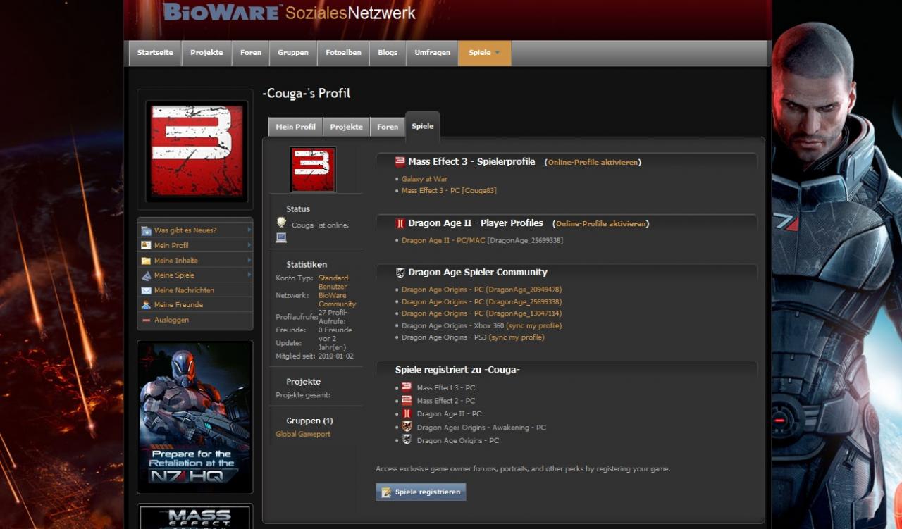902x529 pixels.
Task: Select the Spiele profile tab
Action: (x=423, y=125)
